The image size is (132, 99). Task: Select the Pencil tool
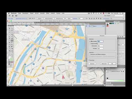tap(12, 36)
